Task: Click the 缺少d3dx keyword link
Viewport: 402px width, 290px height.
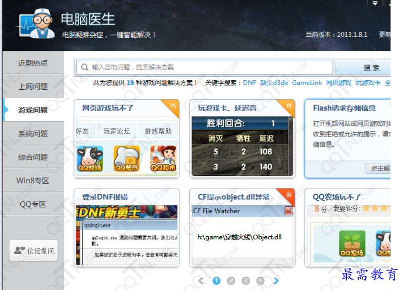Action: (x=274, y=83)
